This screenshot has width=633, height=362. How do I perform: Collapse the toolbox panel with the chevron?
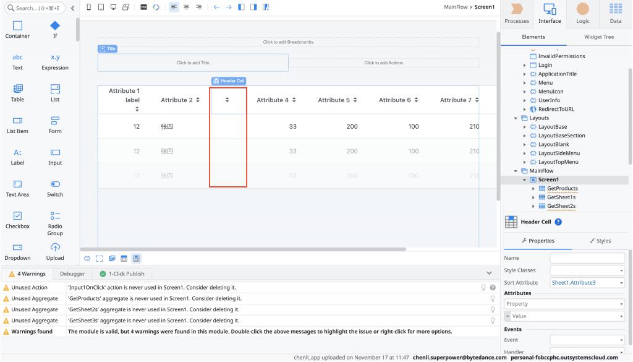73,8
